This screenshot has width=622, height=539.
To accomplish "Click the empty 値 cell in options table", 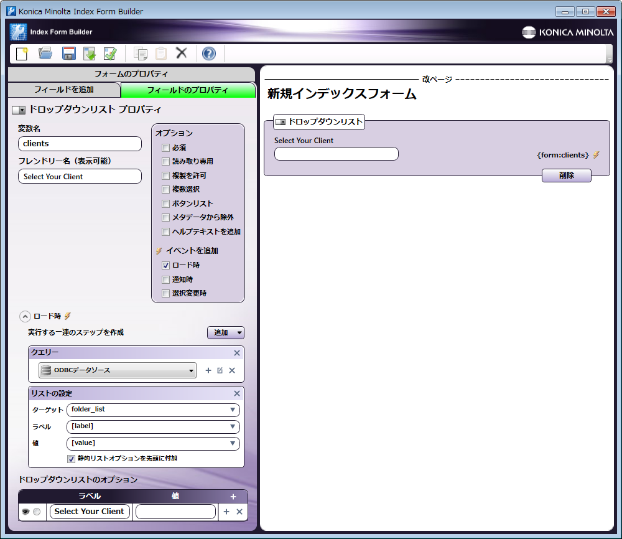I will click(176, 512).
